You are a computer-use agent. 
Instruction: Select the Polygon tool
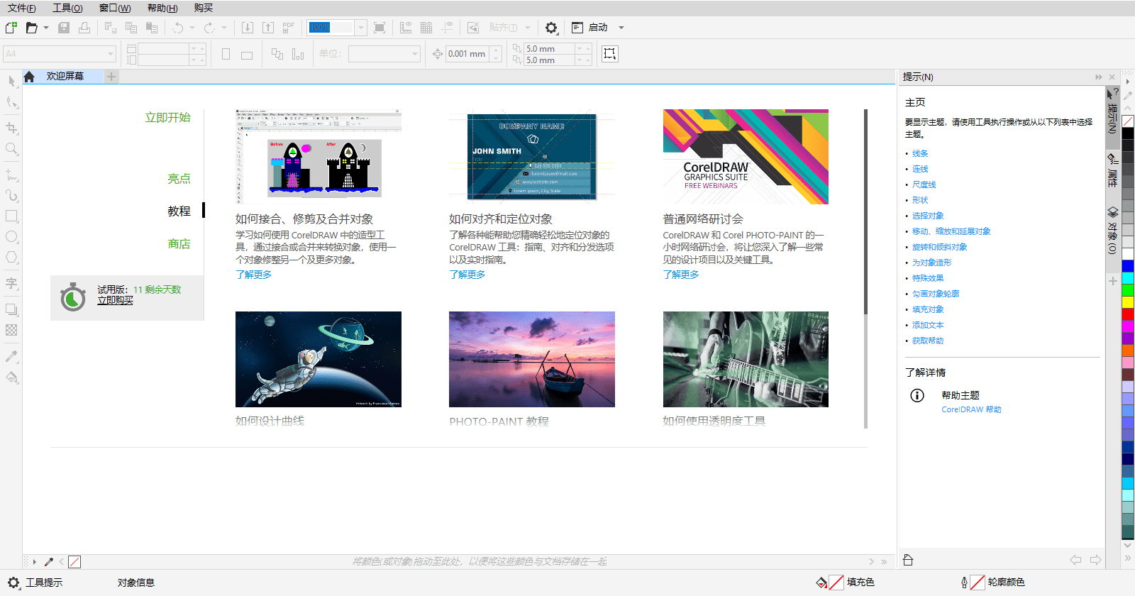click(x=11, y=258)
